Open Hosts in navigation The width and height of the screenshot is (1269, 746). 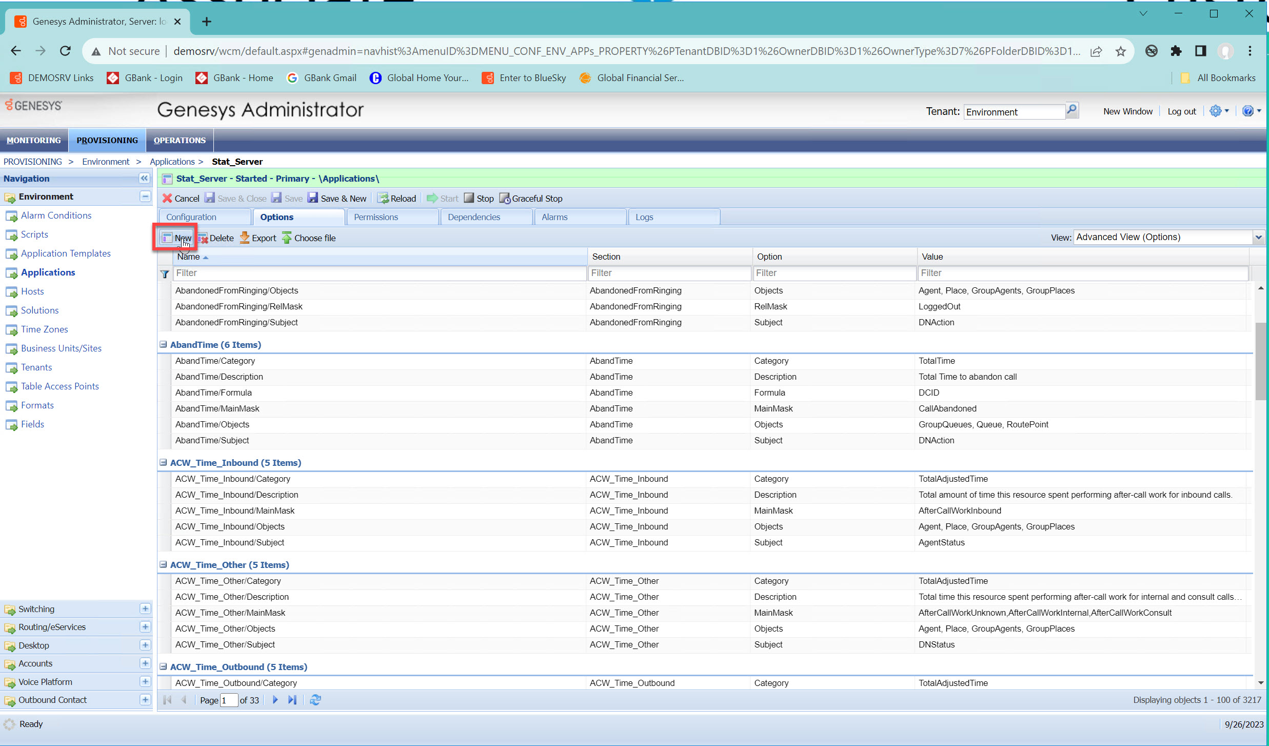pos(32,291)
